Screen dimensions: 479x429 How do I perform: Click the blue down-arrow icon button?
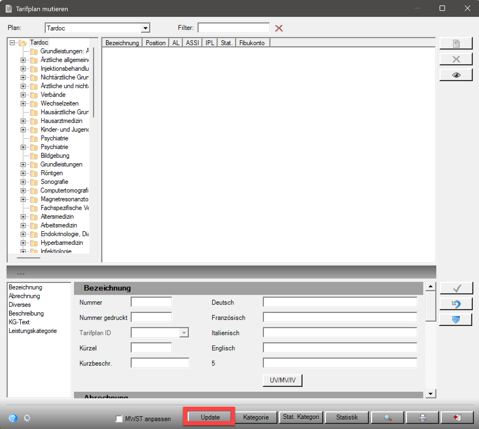click(x=456, y=320)
